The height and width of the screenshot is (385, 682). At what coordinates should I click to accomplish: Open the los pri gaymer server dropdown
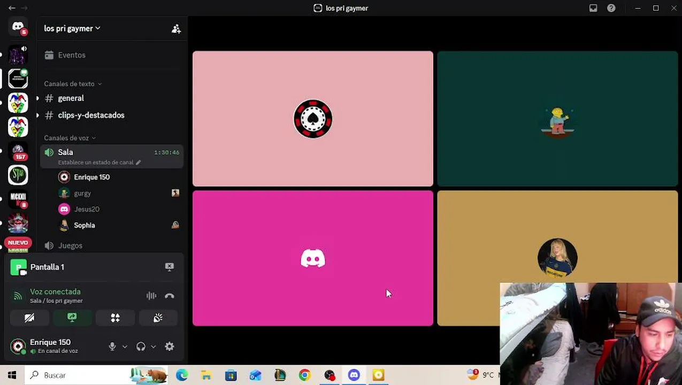72,28
